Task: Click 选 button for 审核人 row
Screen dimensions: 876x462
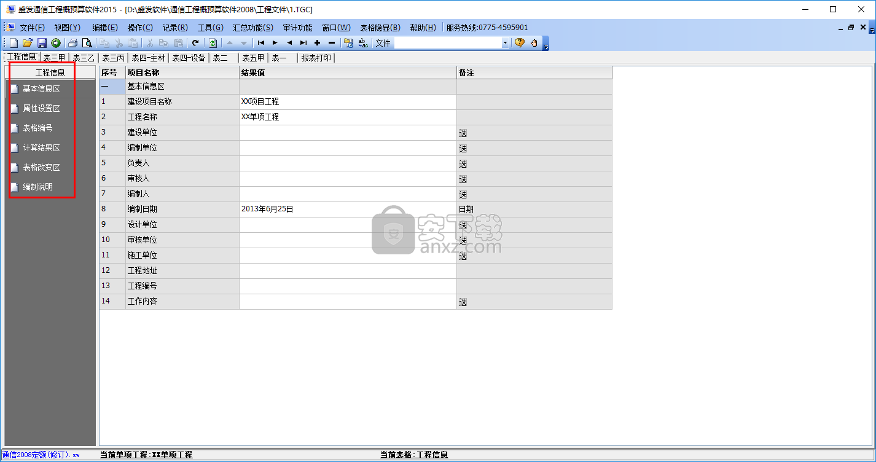Action: pyautogui.click(x=463, y=179)
